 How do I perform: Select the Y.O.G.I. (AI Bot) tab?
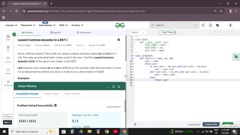pyautogui.click(x=72, y=94)
